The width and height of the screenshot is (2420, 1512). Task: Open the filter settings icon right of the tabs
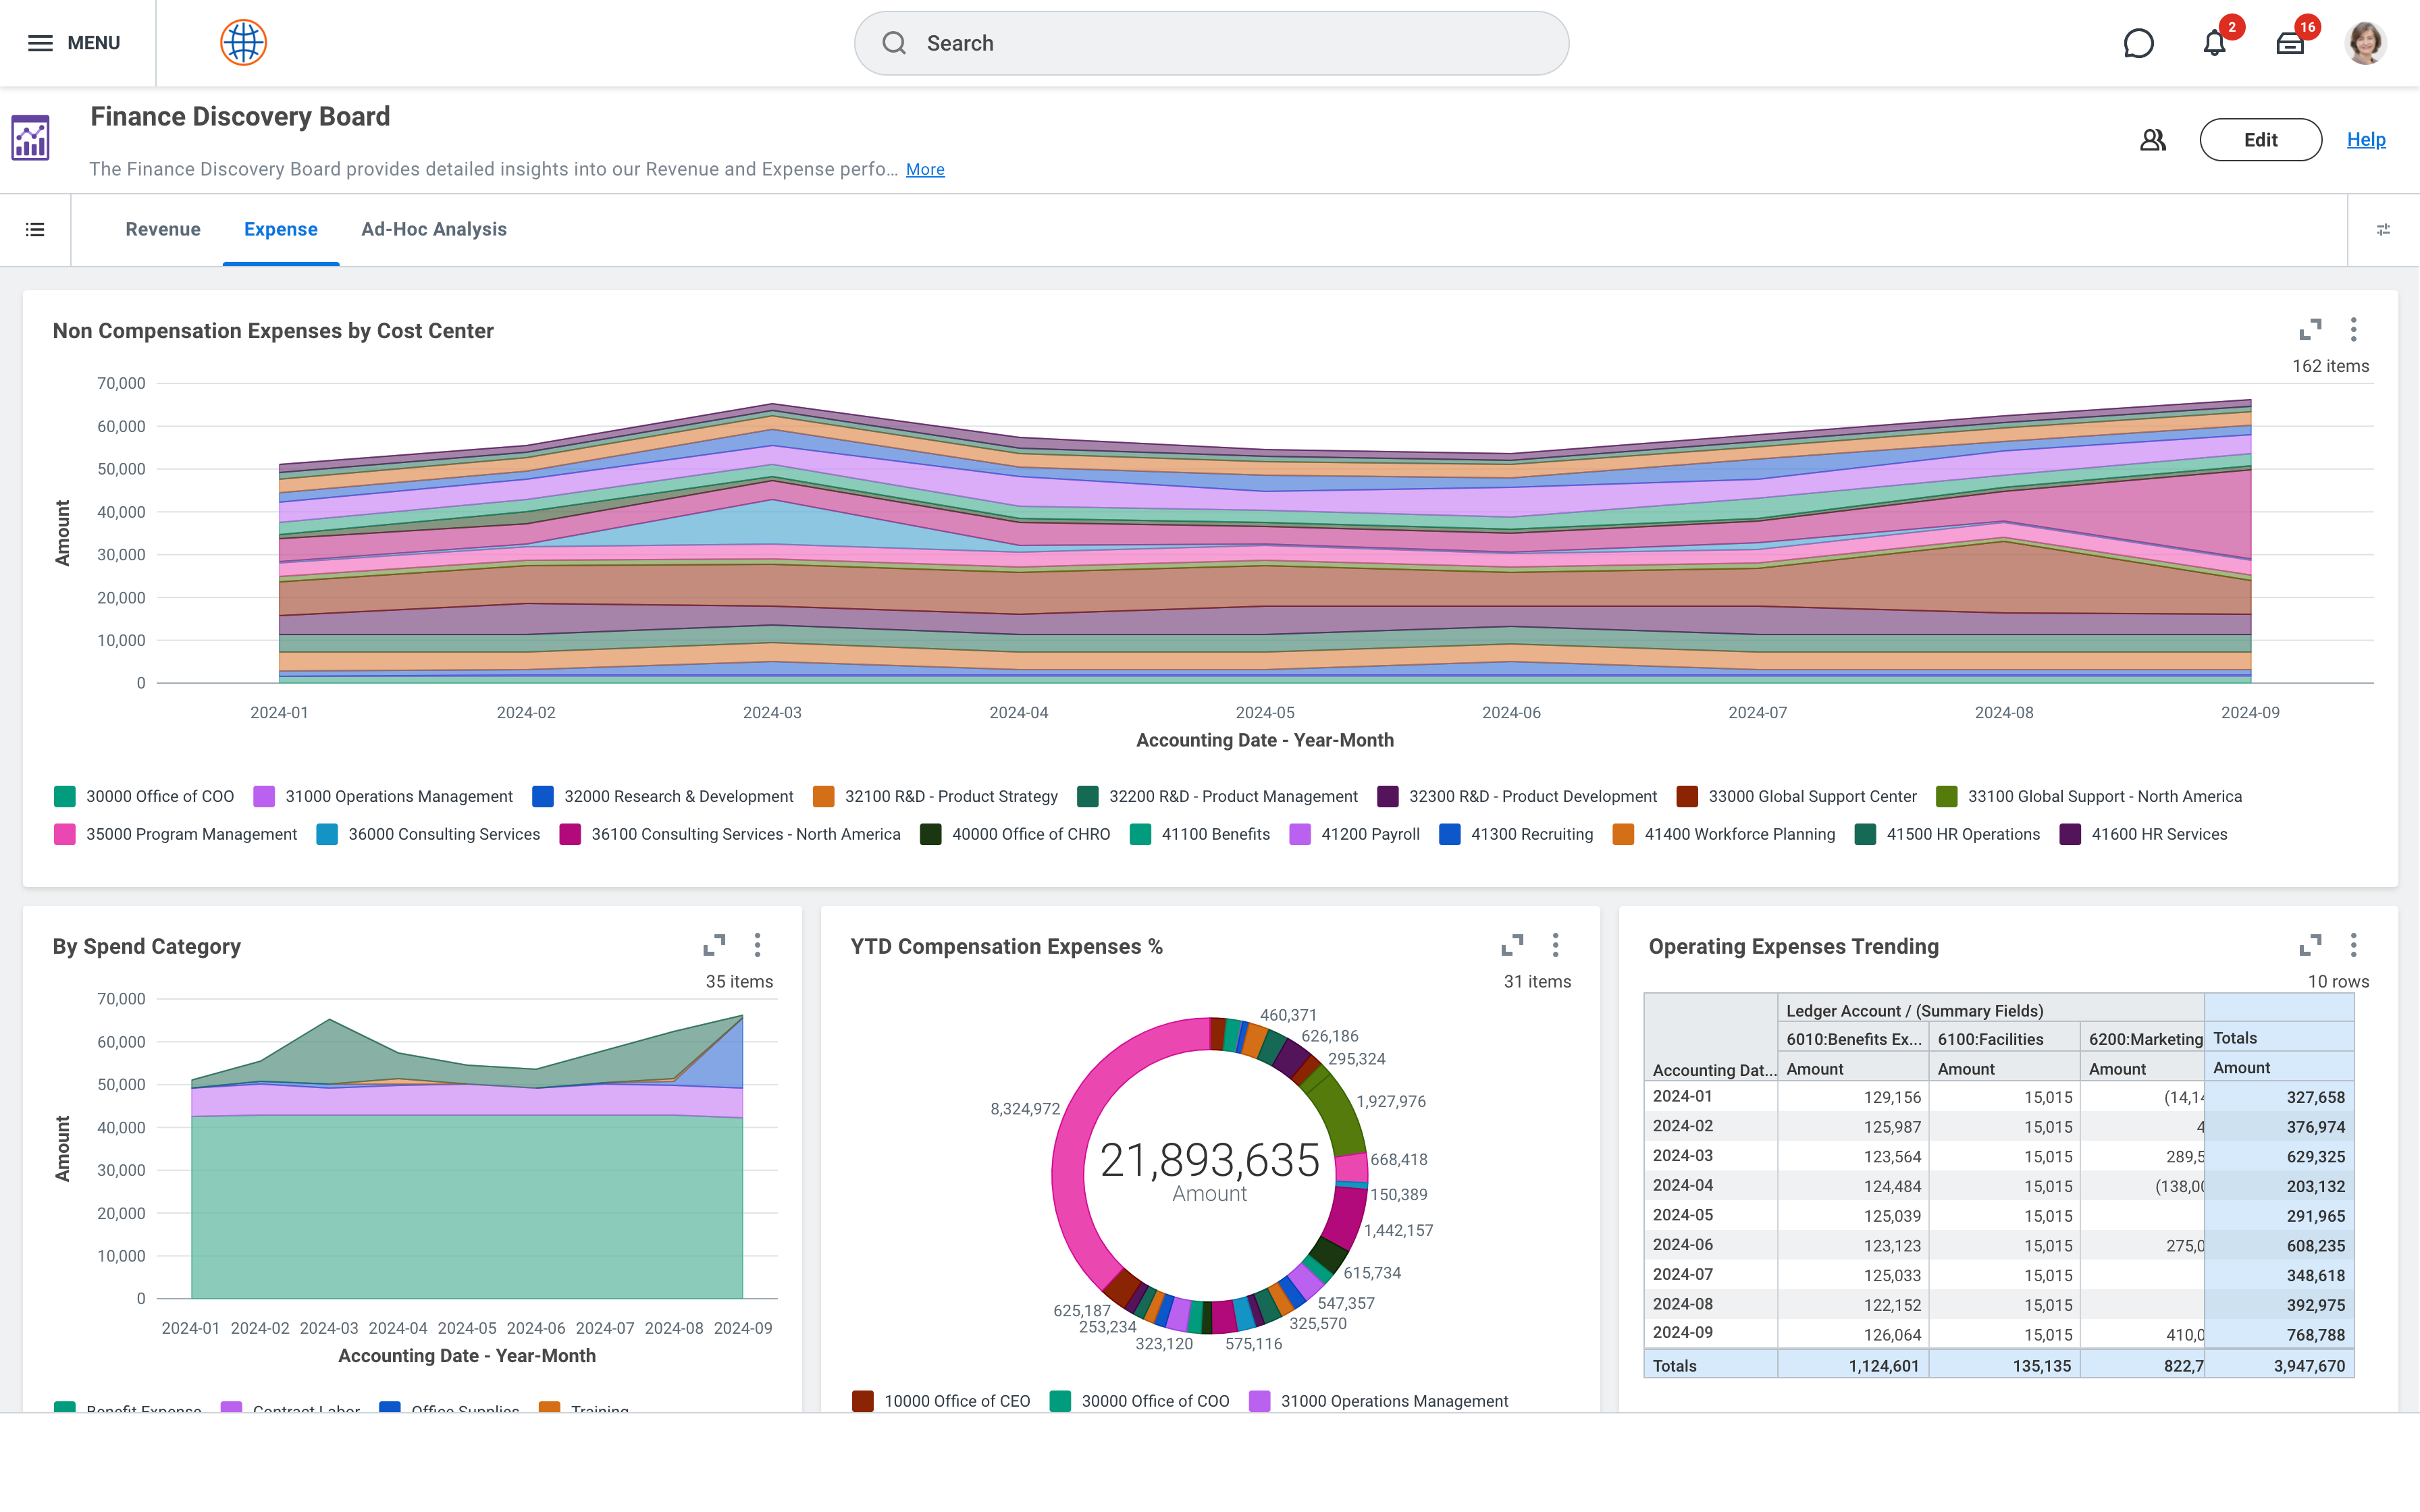pyautogui.click(x=2383, y=230)
